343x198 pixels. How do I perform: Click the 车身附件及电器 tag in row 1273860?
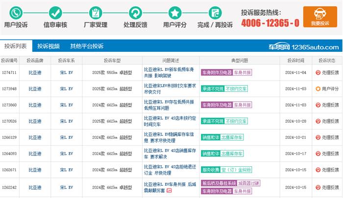pos(217,105)
